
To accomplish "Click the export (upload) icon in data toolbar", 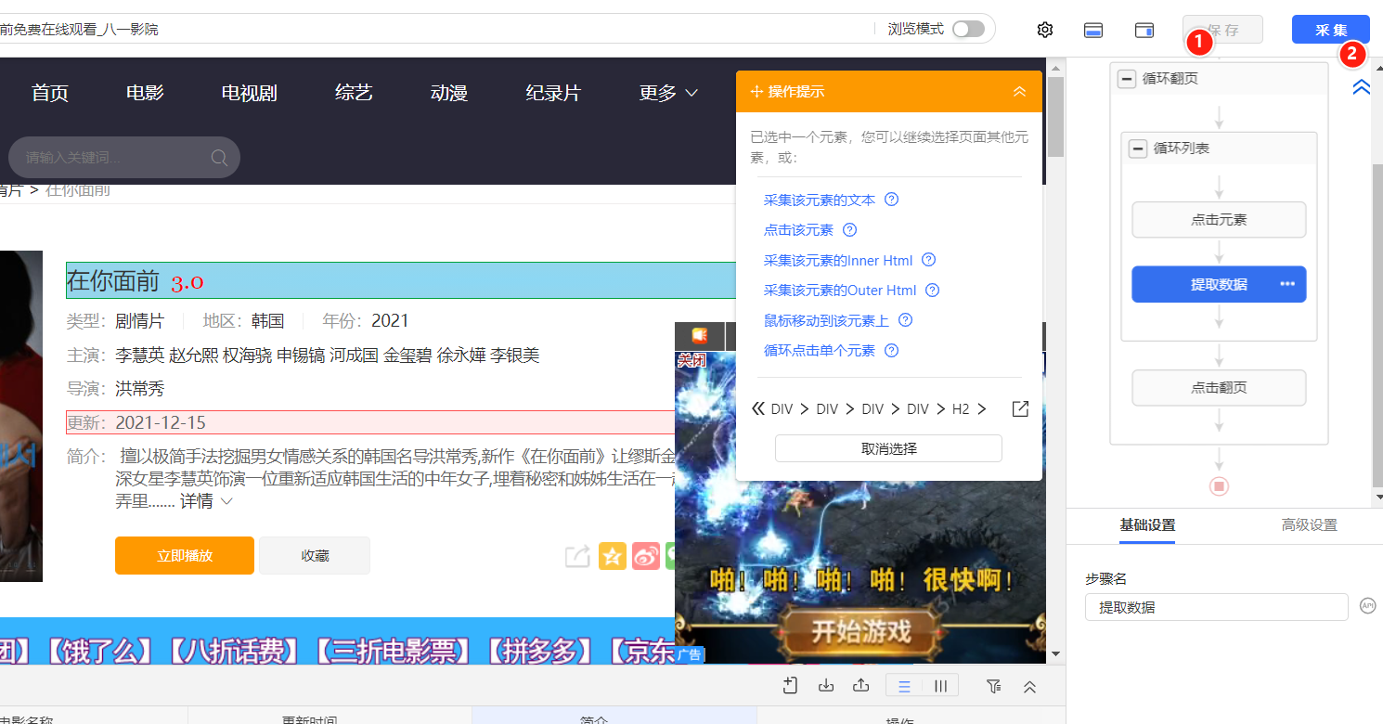I will point(860,686).
